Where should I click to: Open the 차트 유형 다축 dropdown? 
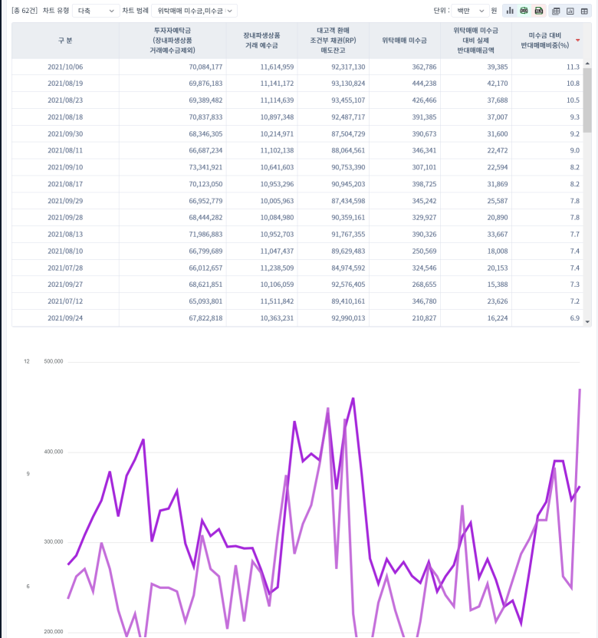96,11
